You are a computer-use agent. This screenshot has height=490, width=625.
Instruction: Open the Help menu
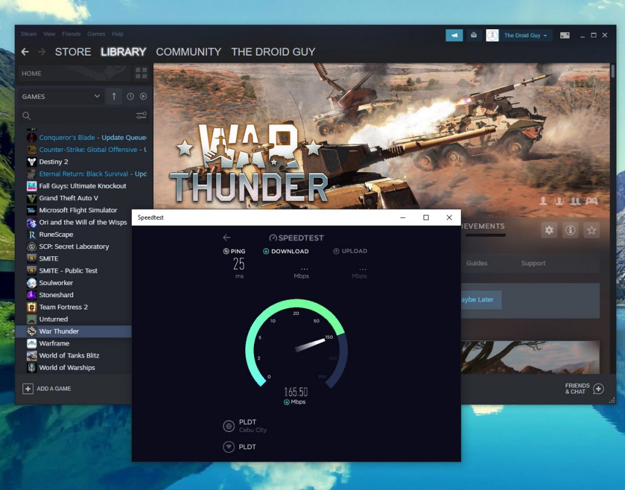pos(118,34)
